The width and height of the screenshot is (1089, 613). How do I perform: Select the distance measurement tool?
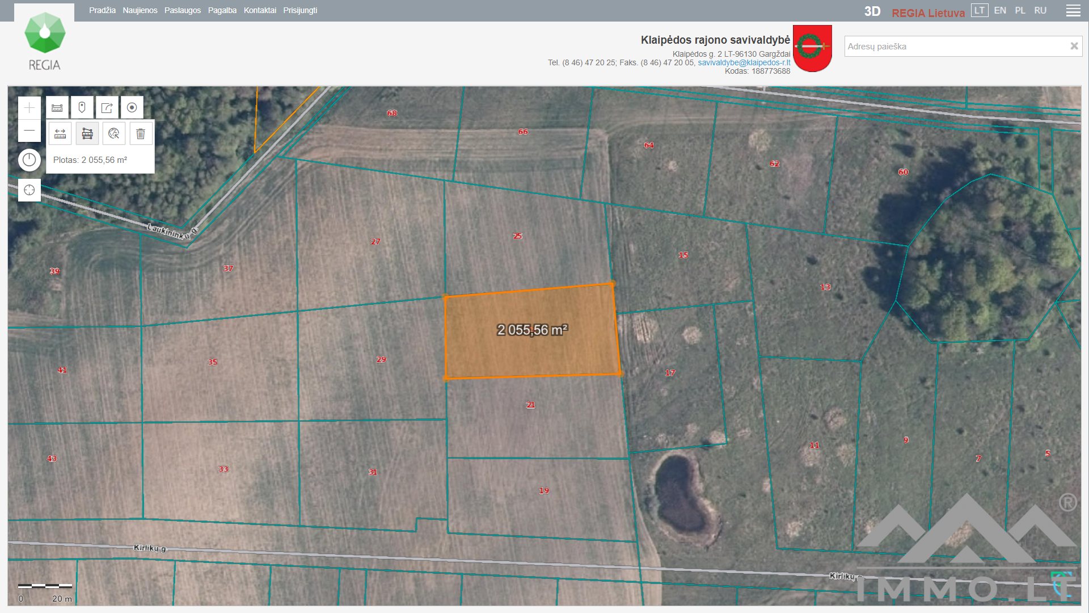click(60, 134)
